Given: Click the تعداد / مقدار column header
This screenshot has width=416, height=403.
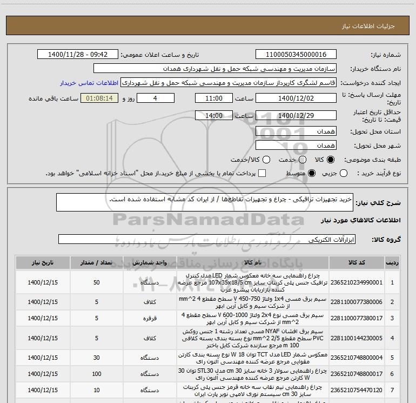Looking at the screenshot, I should click(96, 262).
